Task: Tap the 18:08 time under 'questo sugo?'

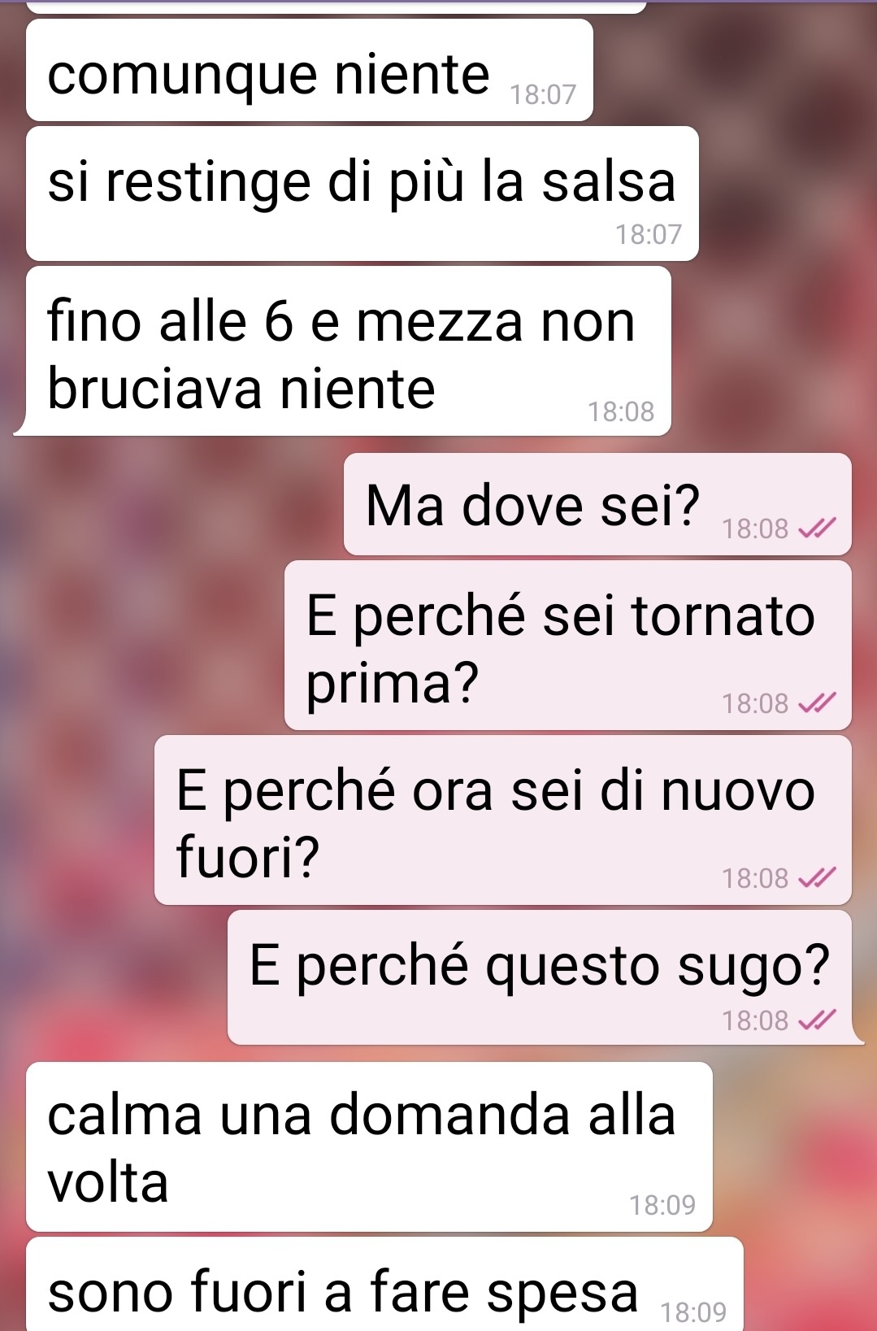Action: click(755, 1020)
